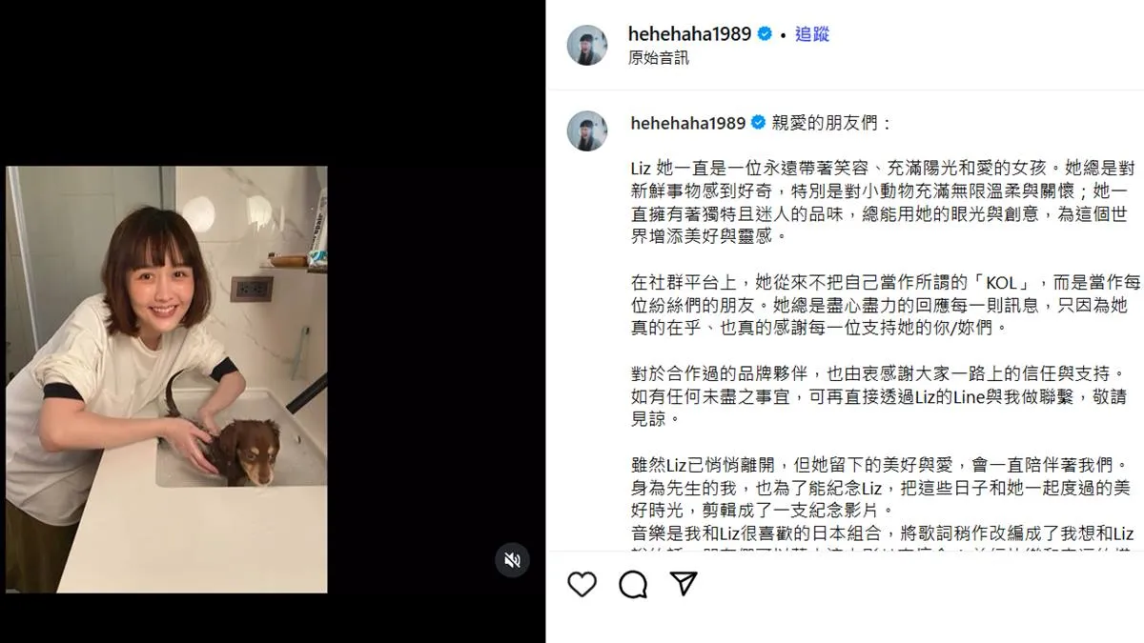Open the hehehaha1989 username in the header
The width and height of the screenshot is (1144, 643).
click(690, 34)
